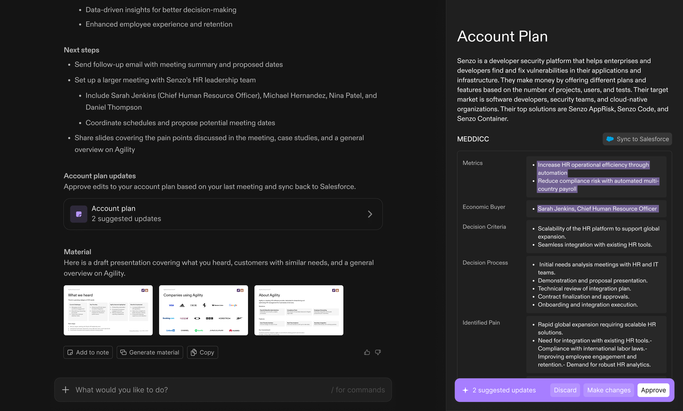Click 'Send follow-up email' next step bullet
Screen dimensions: 683x411
point(178,64)
